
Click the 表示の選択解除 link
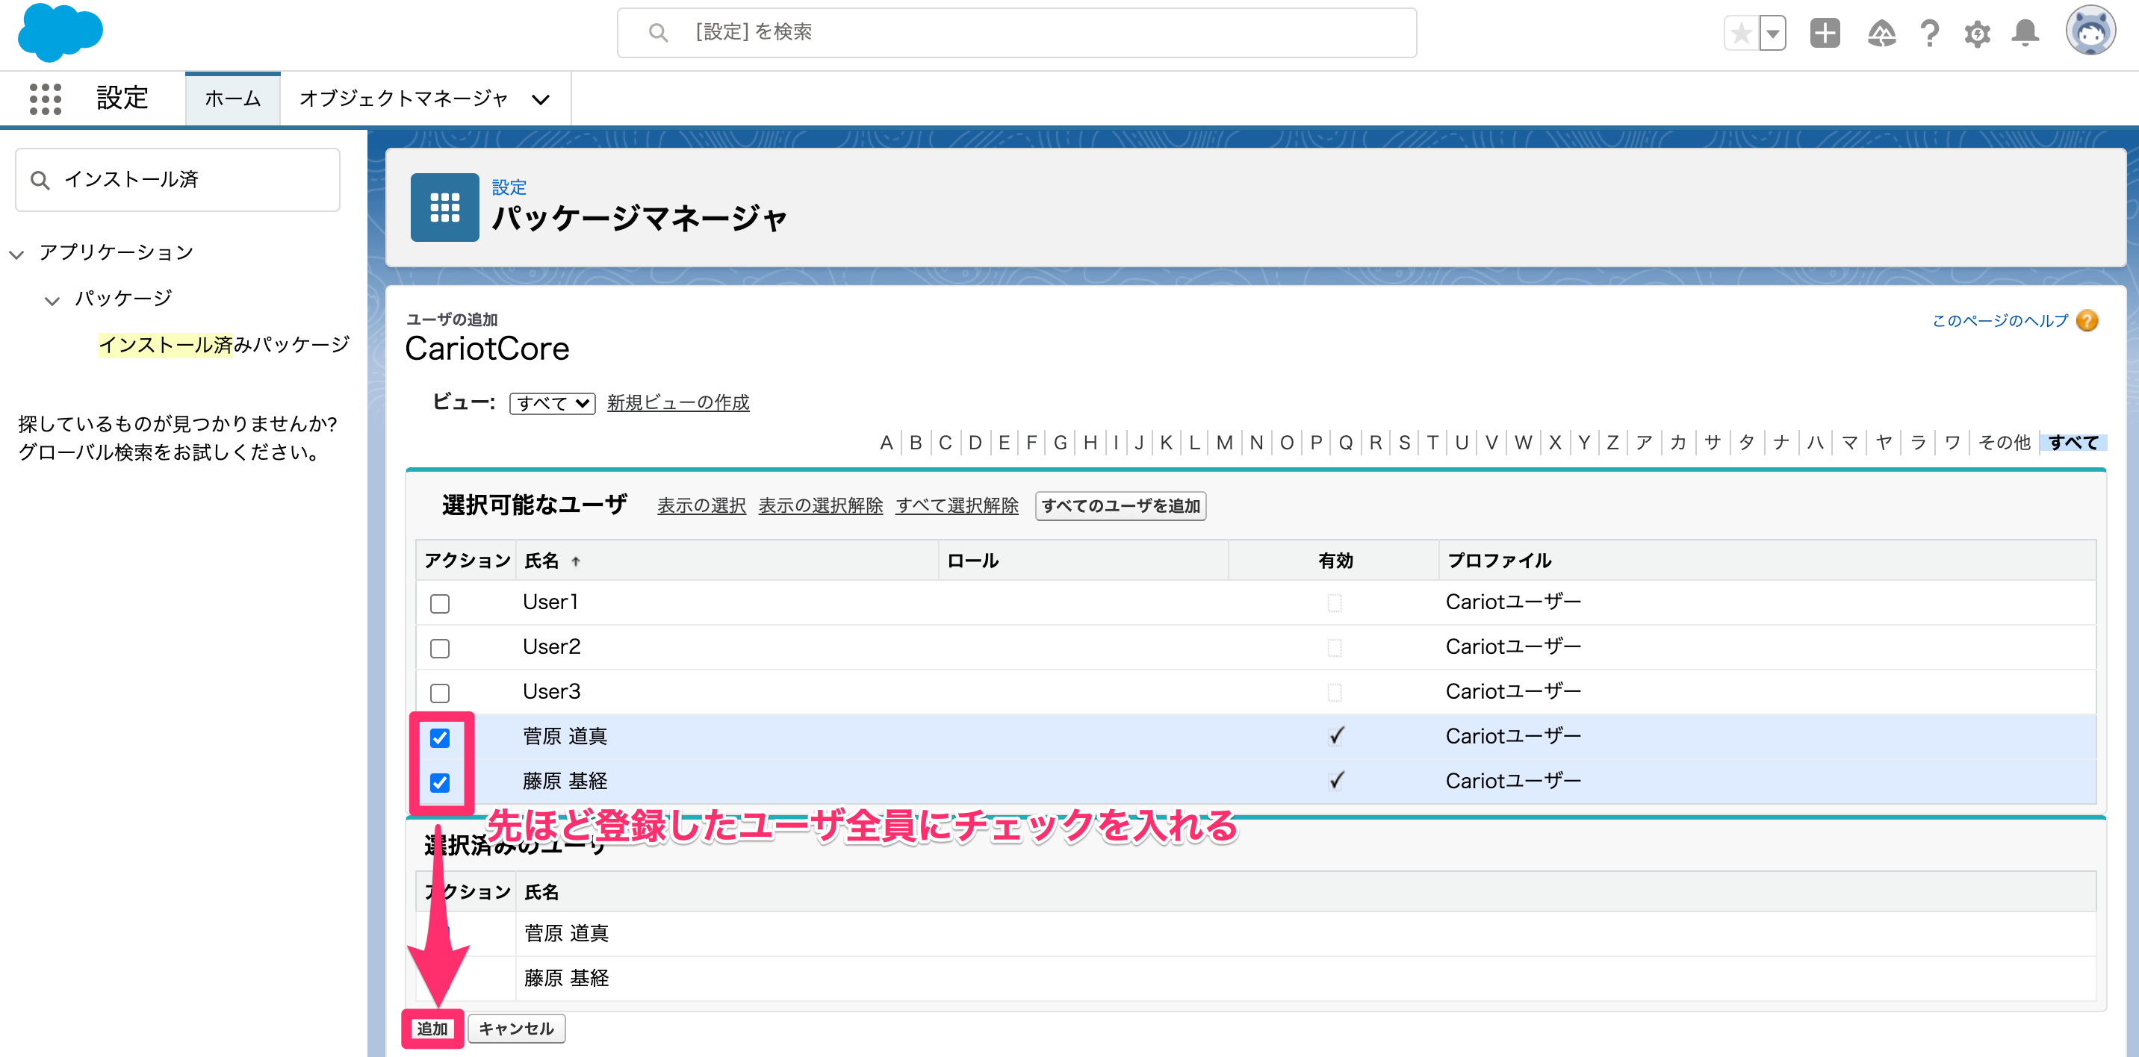tap(820, 505)
